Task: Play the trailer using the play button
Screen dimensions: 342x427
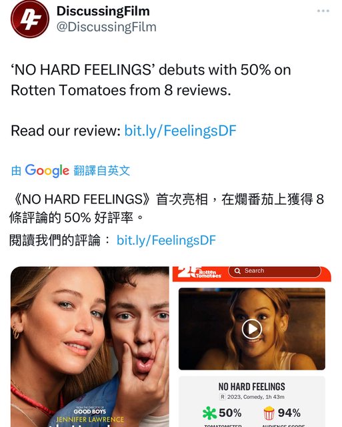Action: point(252,329)
